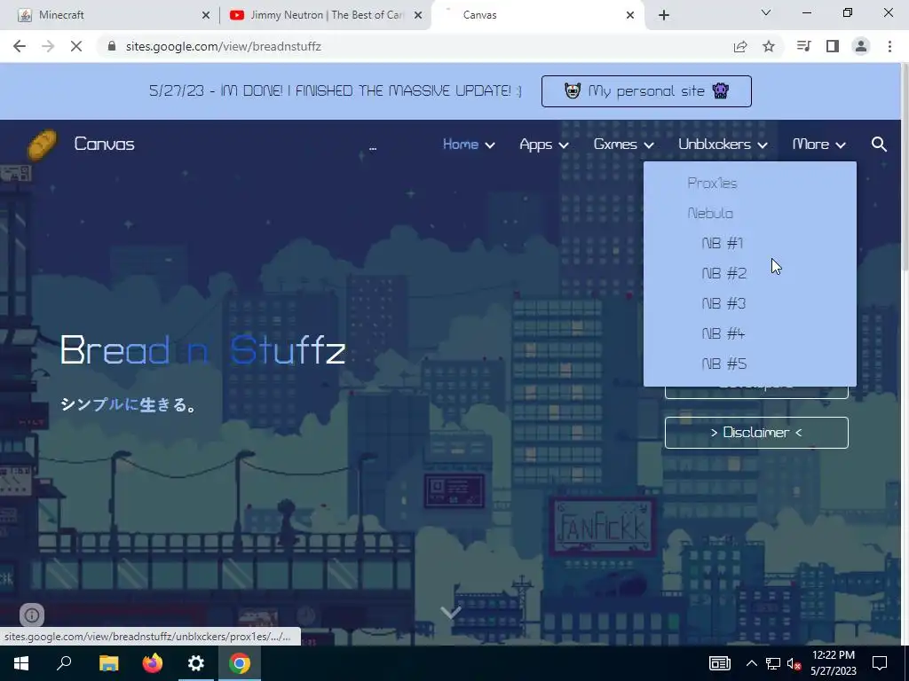
Task: Click the scroll-down chevron at page bottom
Action: (x=450, y=612)
